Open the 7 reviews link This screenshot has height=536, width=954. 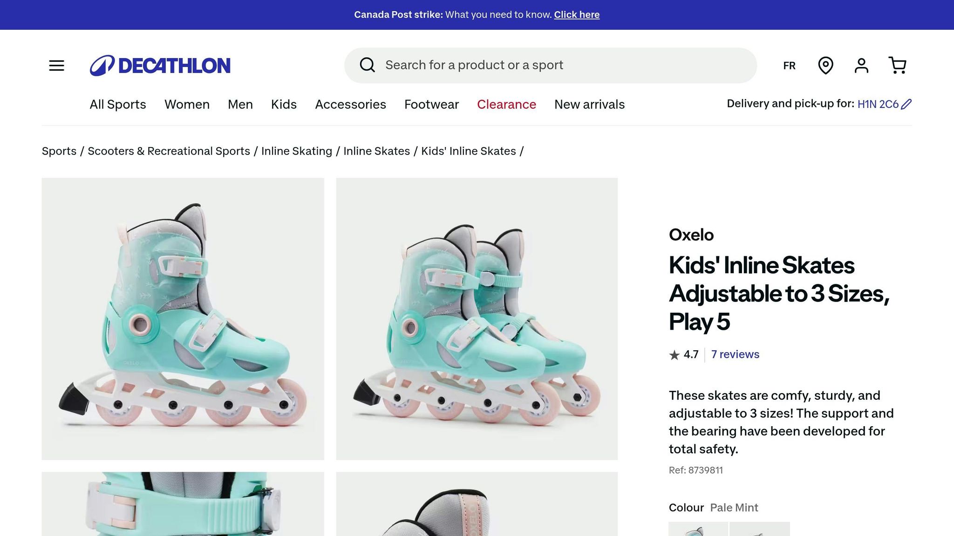(x=735, y=355)
